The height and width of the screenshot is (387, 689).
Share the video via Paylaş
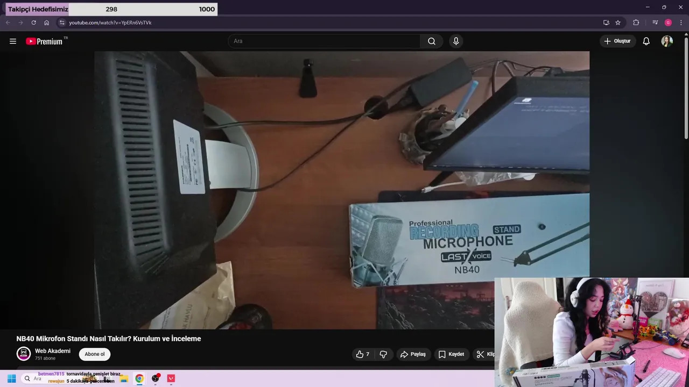(x=413, y=354)
